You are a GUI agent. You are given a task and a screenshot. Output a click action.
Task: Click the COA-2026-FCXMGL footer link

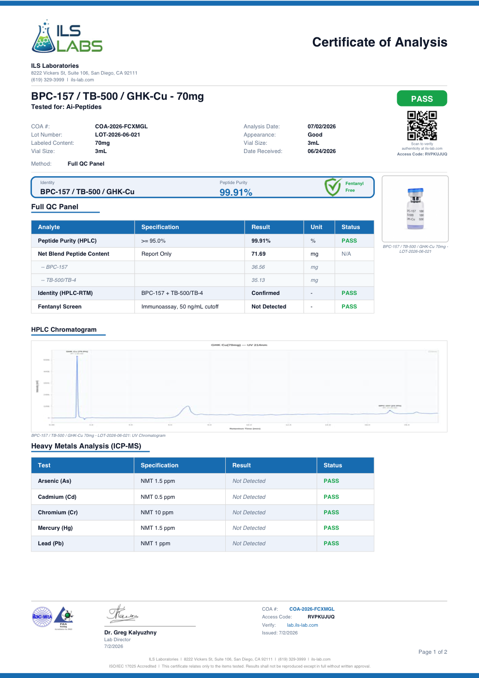click(x=312, y=609)
